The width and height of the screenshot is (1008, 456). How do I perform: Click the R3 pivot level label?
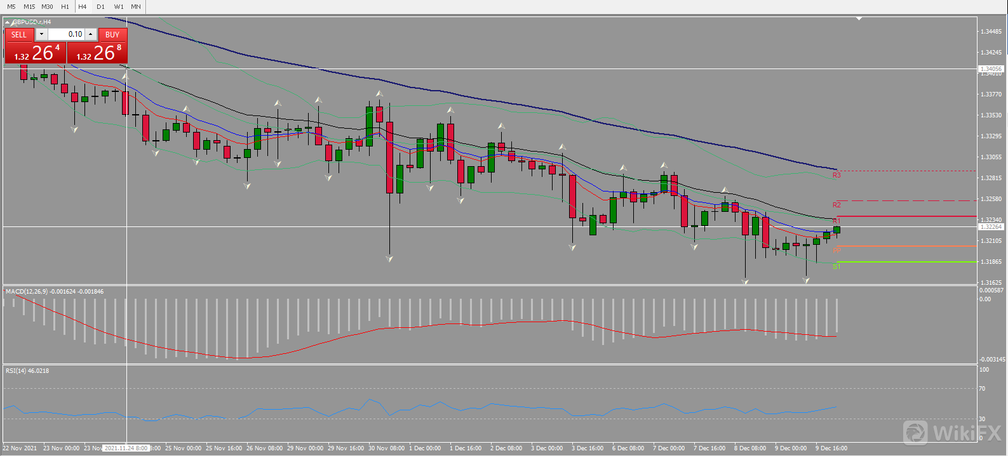837,175
